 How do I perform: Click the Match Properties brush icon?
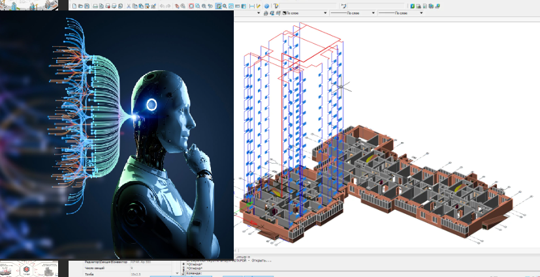pyautogui.click(x=153, y=6)
